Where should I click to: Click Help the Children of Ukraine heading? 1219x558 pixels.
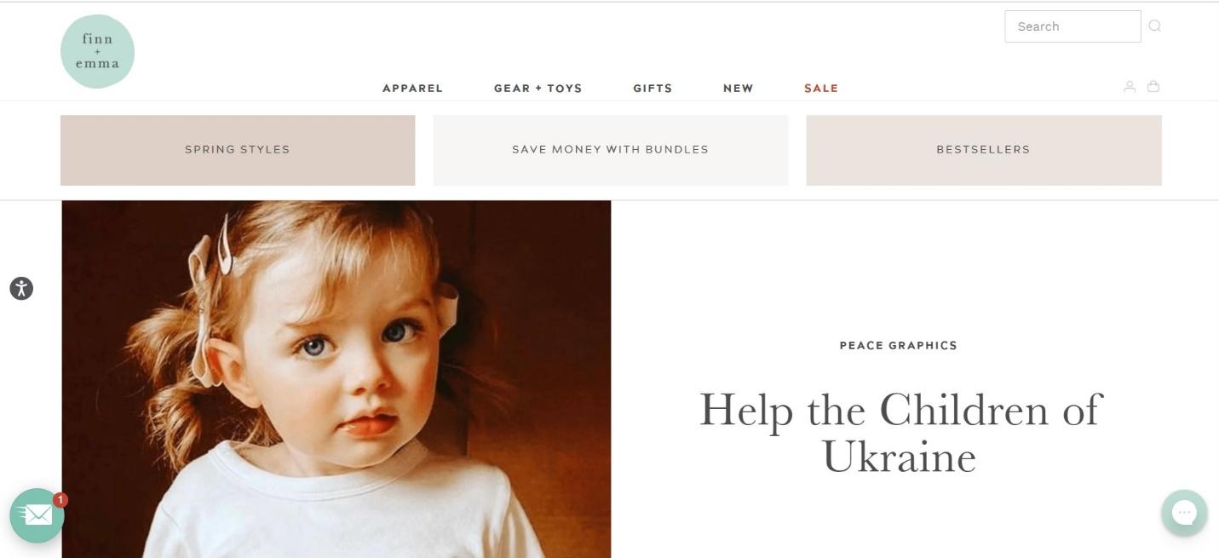tap(900, 433)
